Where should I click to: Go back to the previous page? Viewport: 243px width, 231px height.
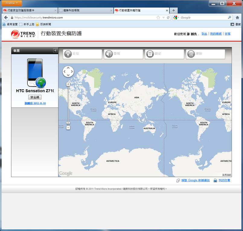6,18
